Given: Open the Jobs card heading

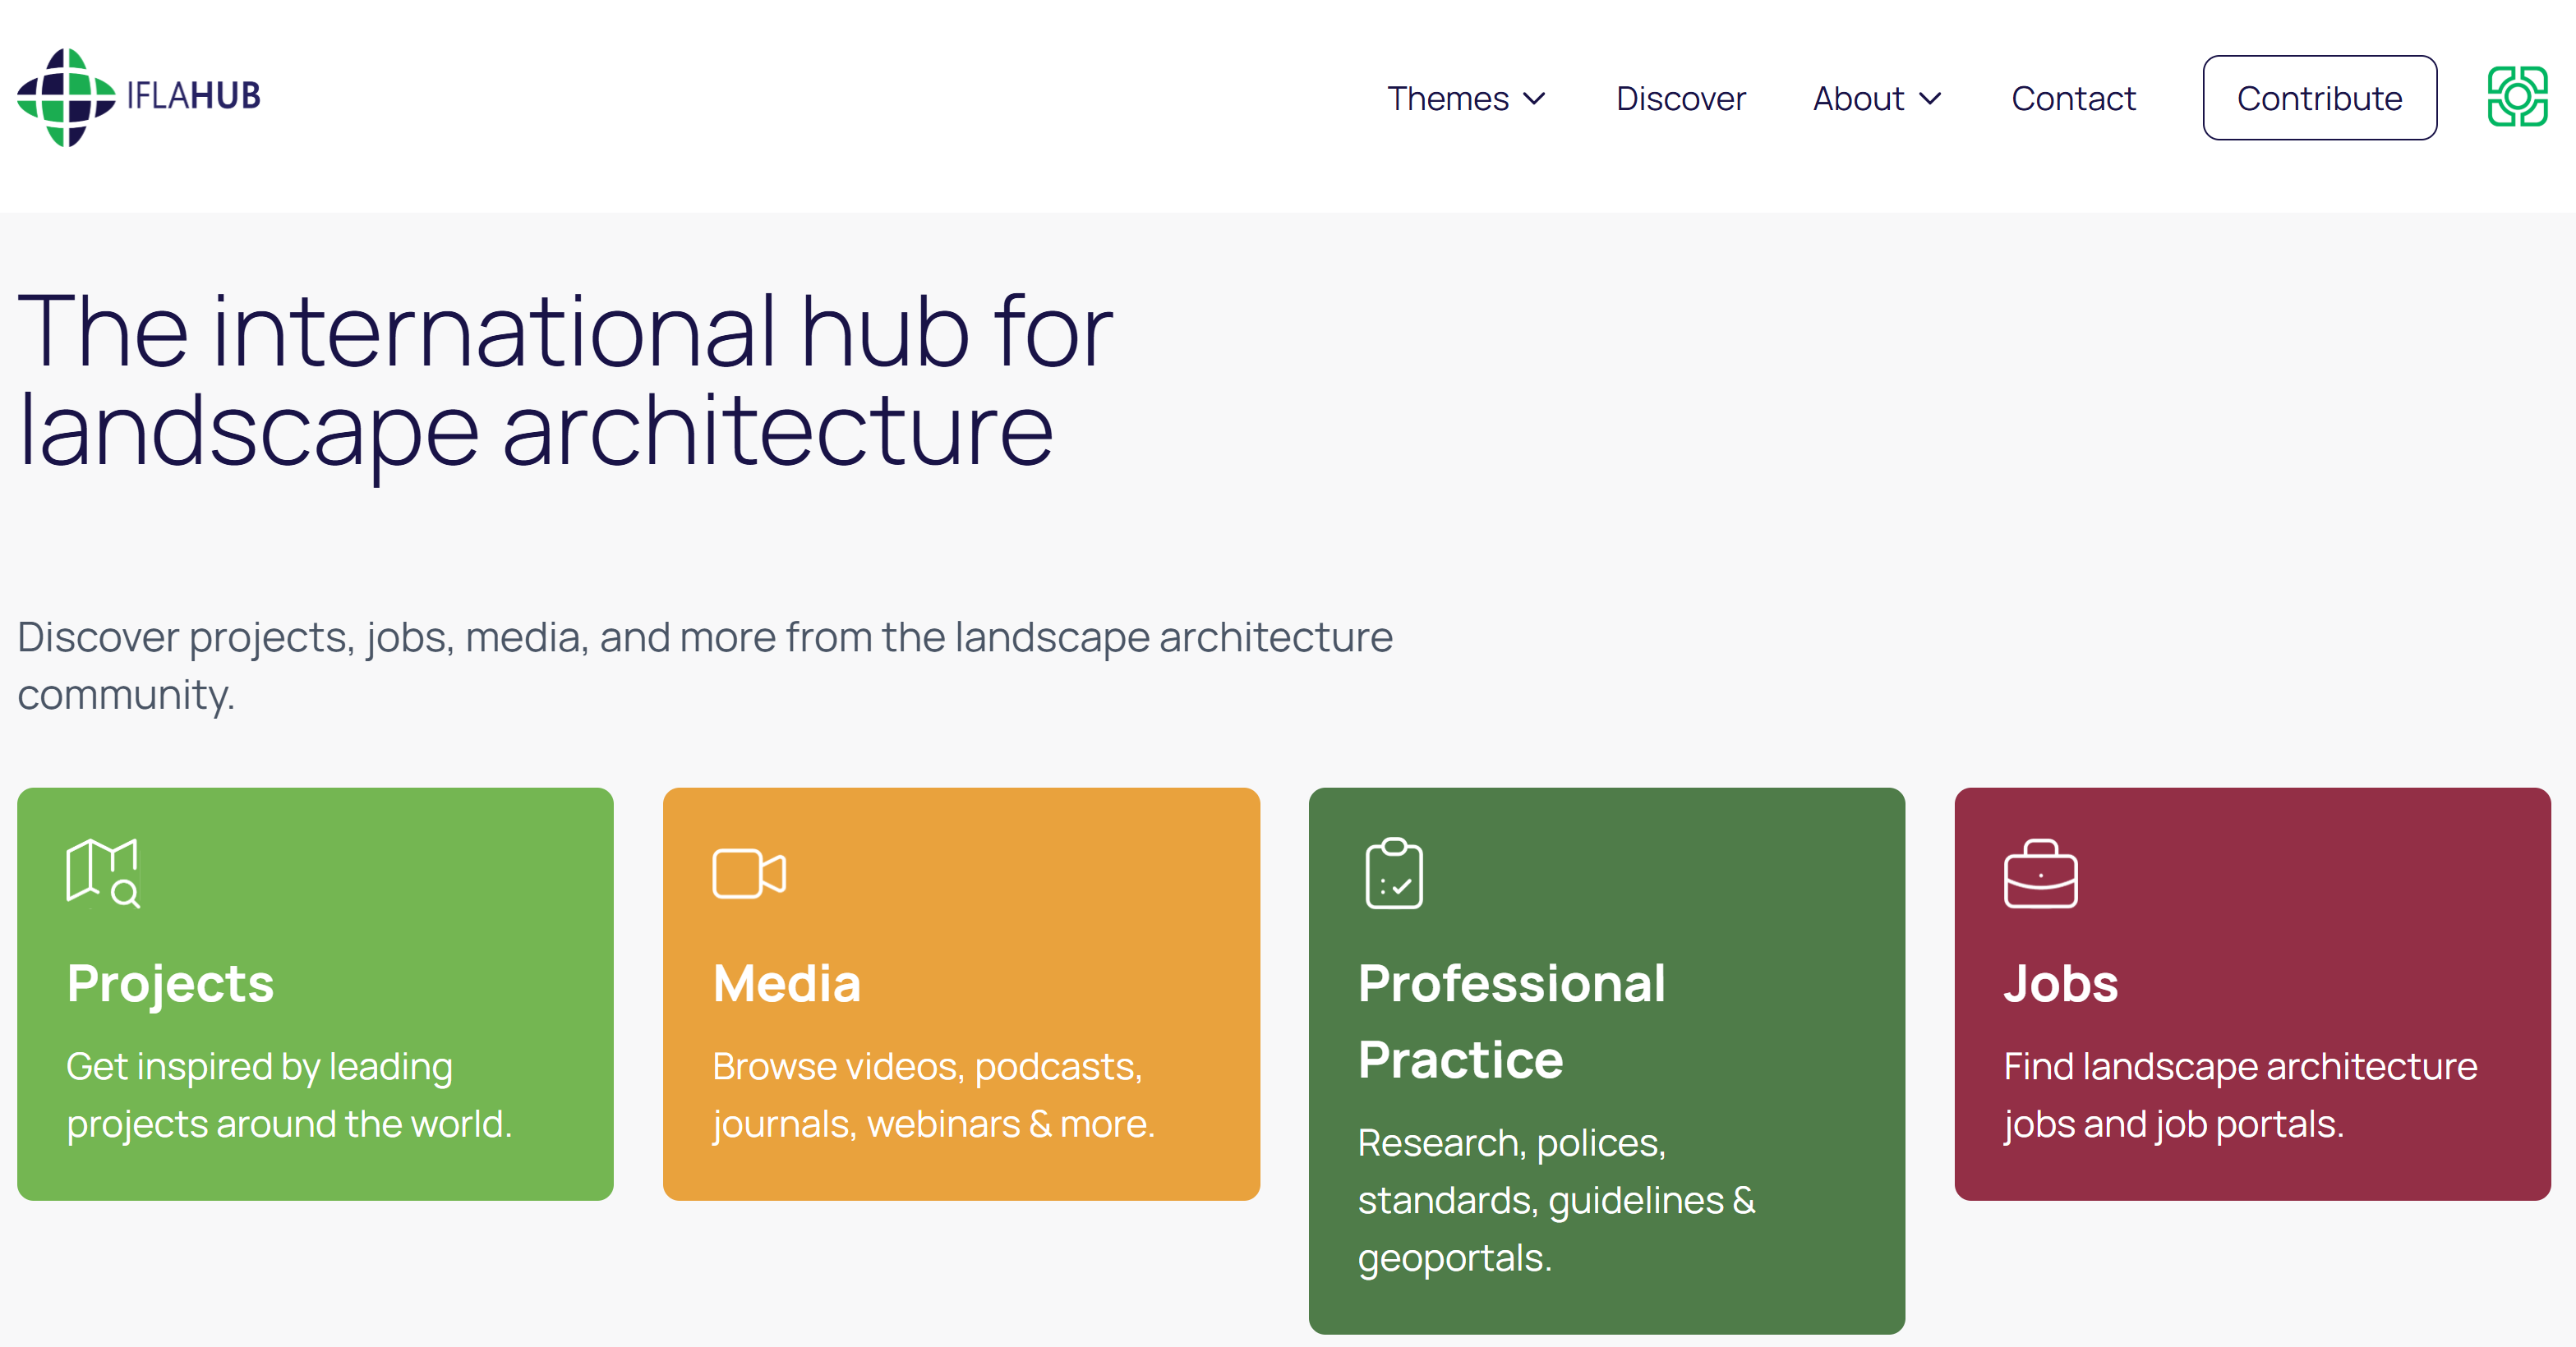Looking at the screenshot, I should coord(2061,983).
